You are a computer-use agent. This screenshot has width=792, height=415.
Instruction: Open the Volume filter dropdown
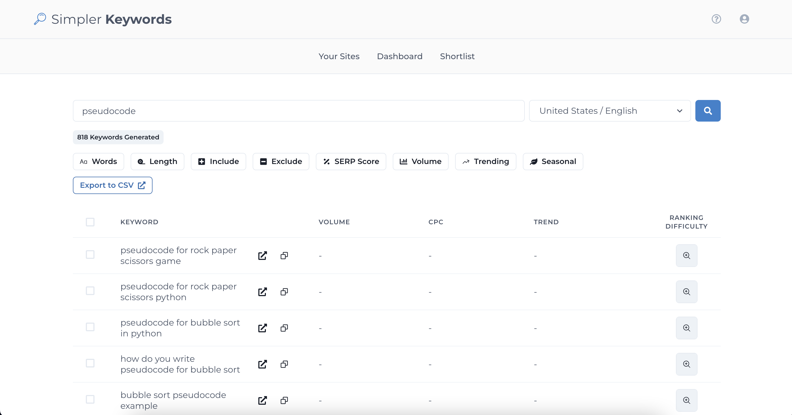tap(420, 162)
